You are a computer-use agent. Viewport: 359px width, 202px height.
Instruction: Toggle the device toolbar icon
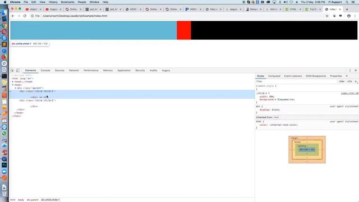pos(17,71)
